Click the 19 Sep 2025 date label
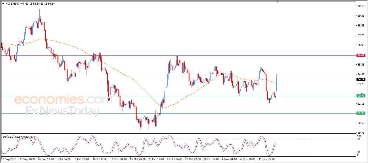This screenshot has width=368, height=163. tap(9, 159)
